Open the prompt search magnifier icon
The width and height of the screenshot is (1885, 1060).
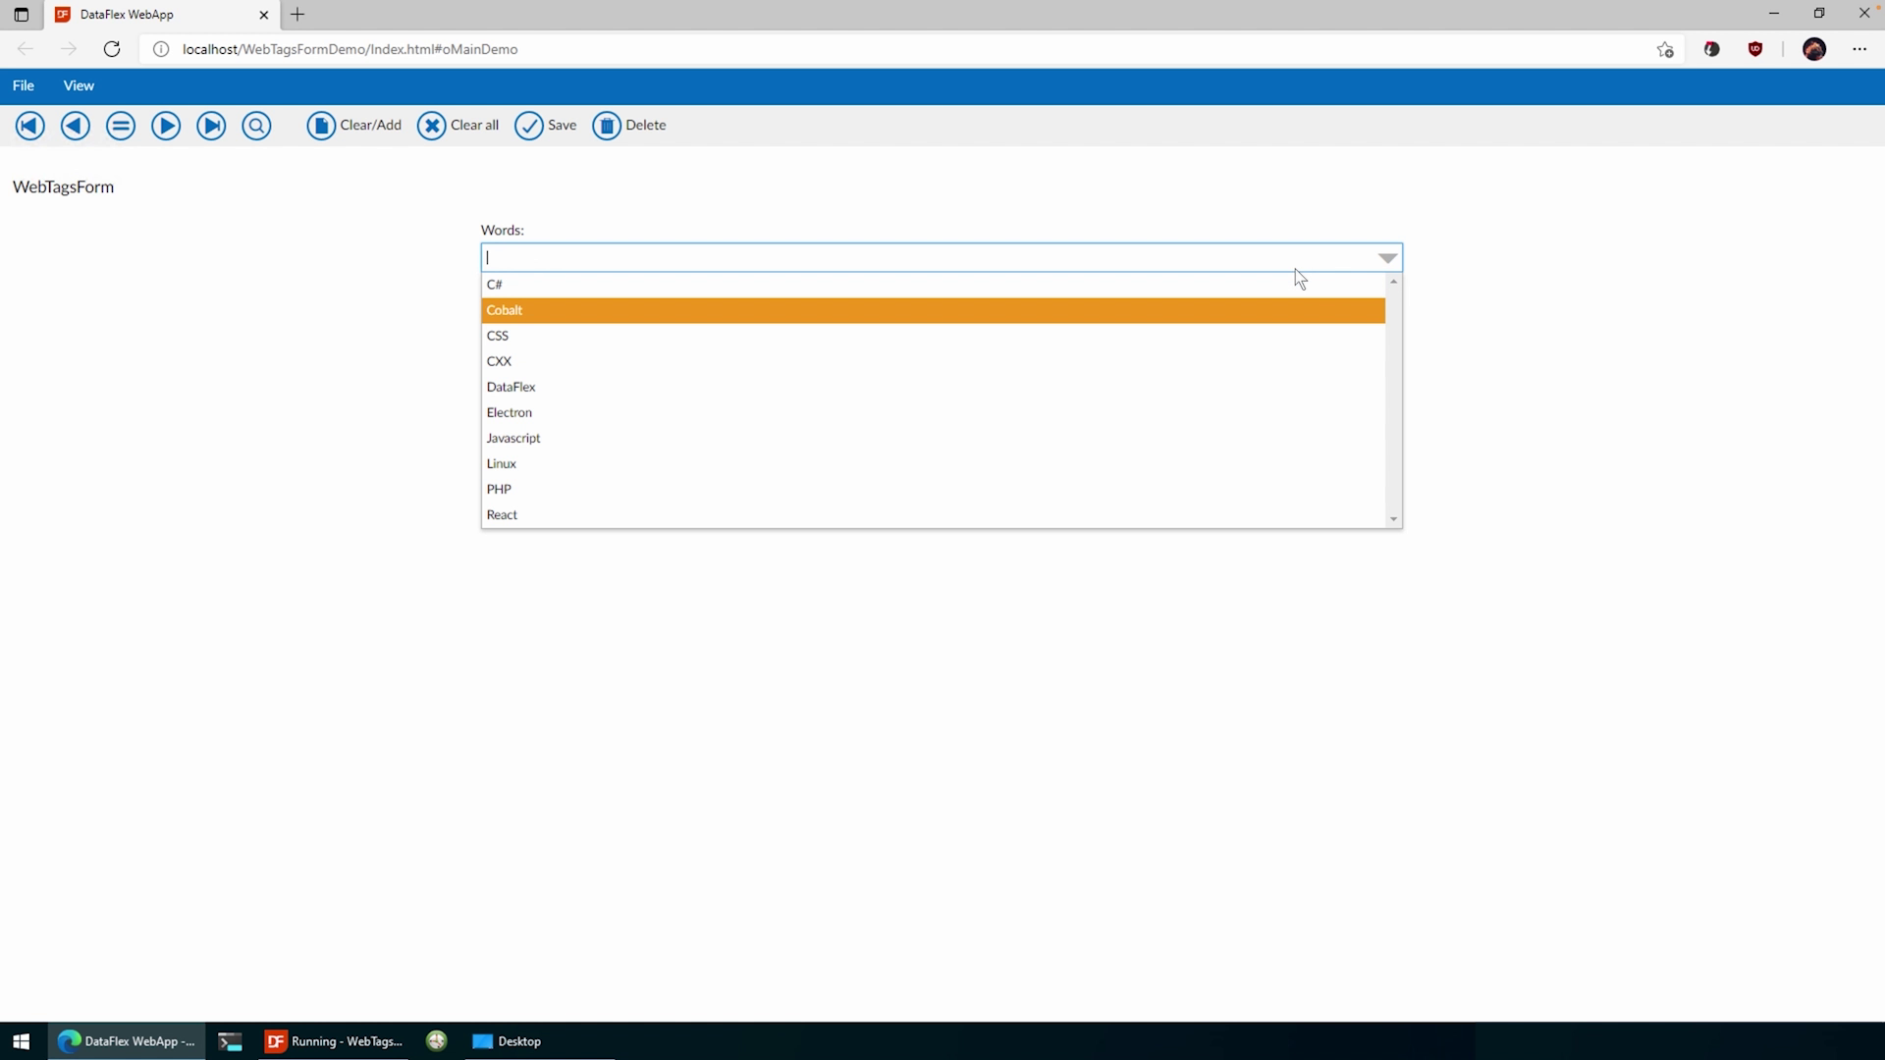click(x=256, y=126)
